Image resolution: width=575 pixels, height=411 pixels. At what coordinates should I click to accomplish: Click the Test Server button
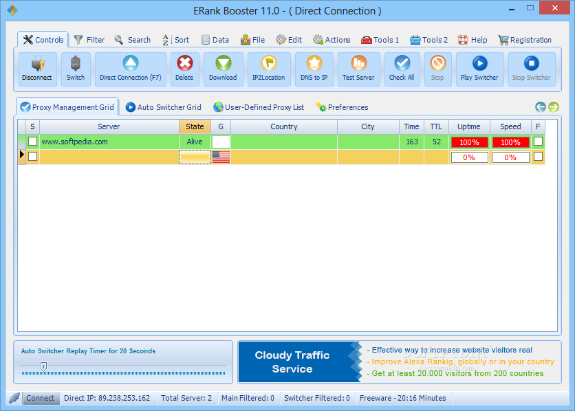pos(358,69)
